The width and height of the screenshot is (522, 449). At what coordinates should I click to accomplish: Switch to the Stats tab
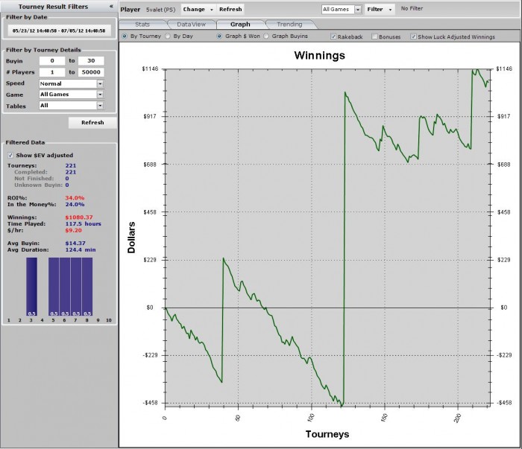(x=142, y=25)
